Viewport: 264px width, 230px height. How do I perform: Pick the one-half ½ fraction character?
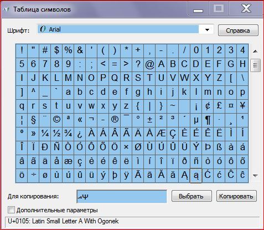(x=56, y=134)
